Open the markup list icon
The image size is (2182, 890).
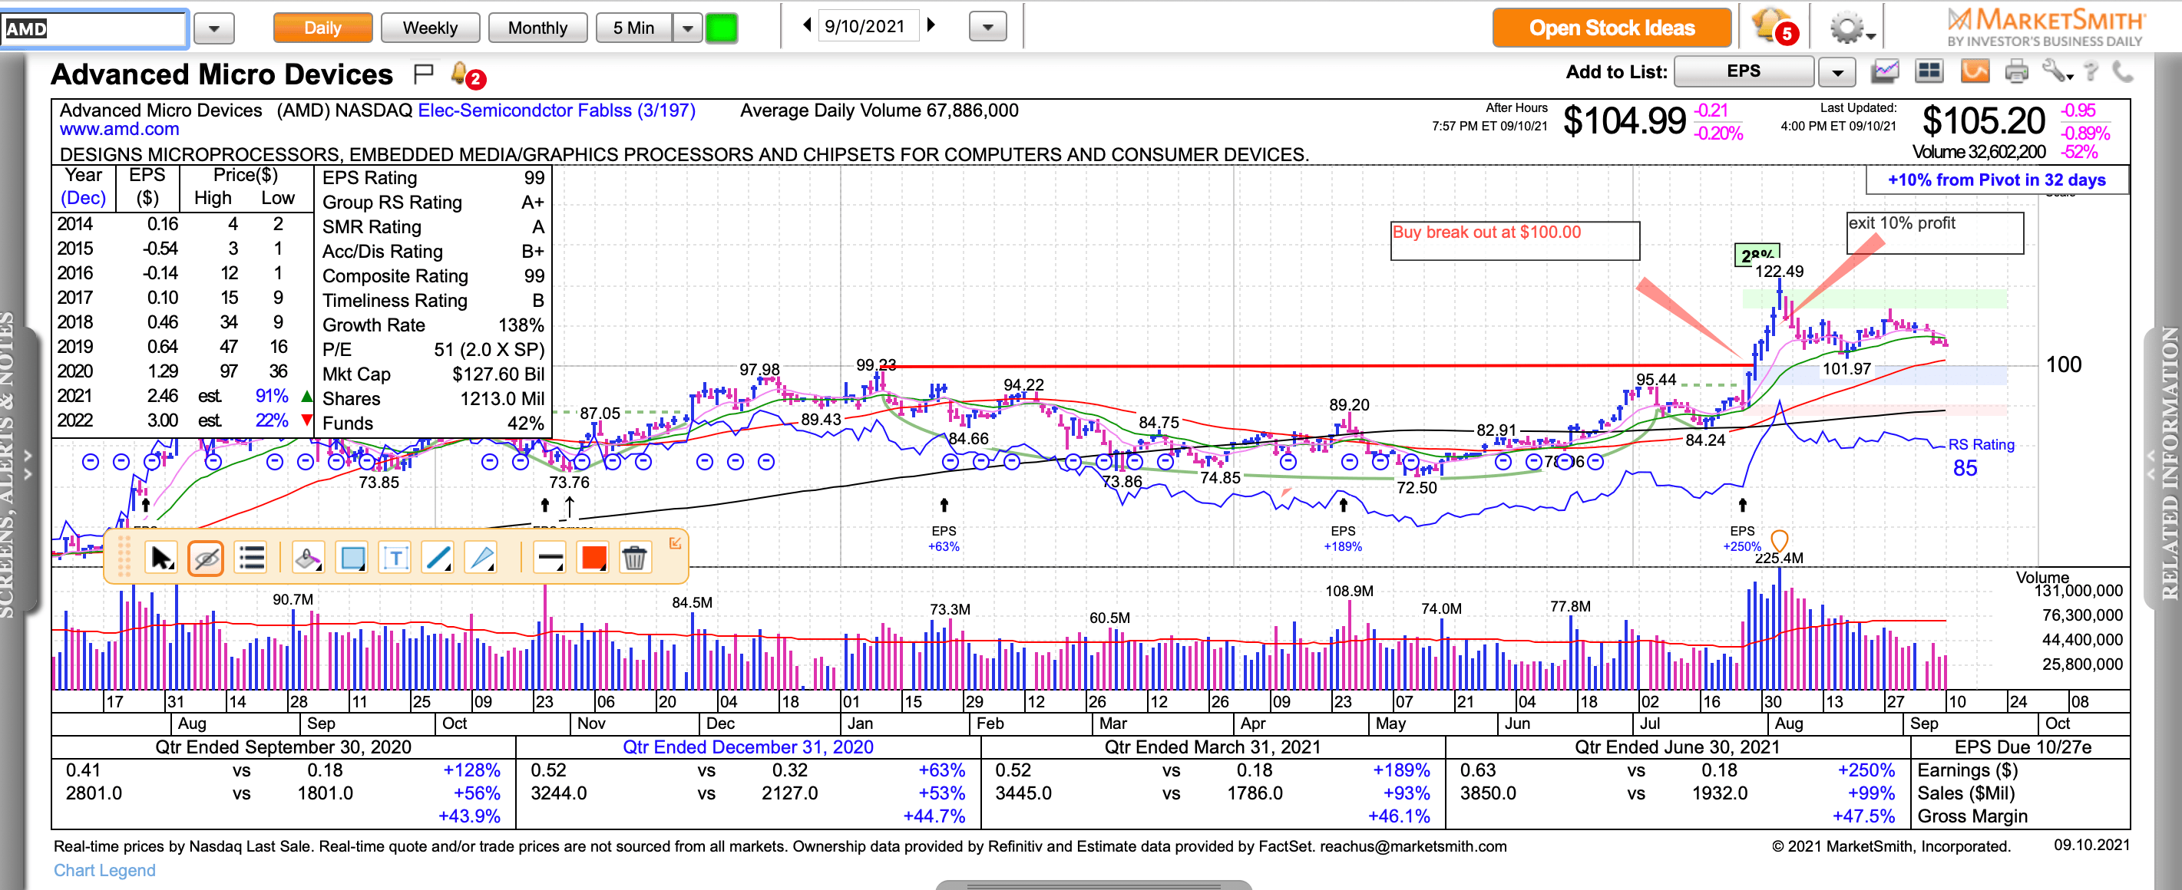(x=252, y=558)
